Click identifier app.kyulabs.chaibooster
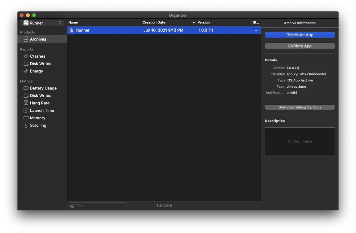This screenshot has width=356, height=233. [x=306, y=74]
